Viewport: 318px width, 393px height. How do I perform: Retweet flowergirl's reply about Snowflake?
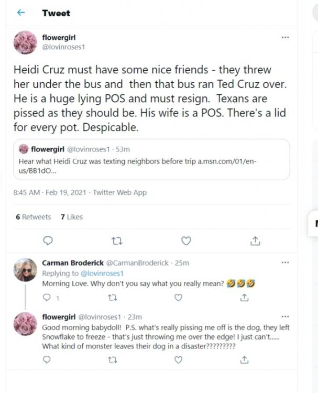click(112, 360)
